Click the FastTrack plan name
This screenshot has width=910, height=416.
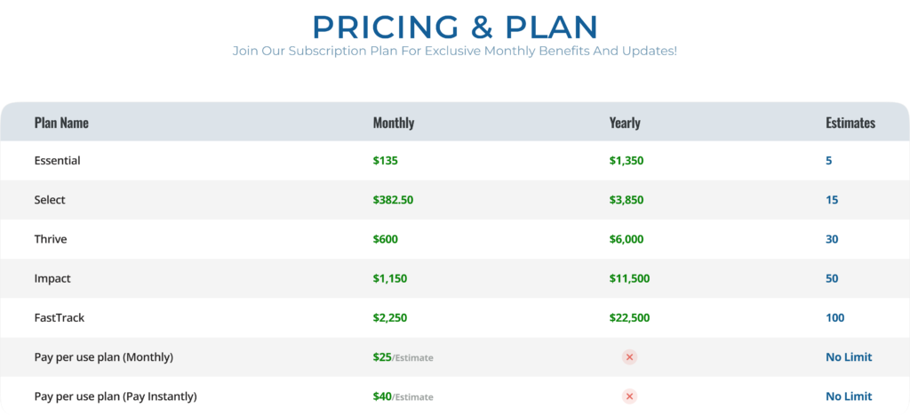pos(60,318)
